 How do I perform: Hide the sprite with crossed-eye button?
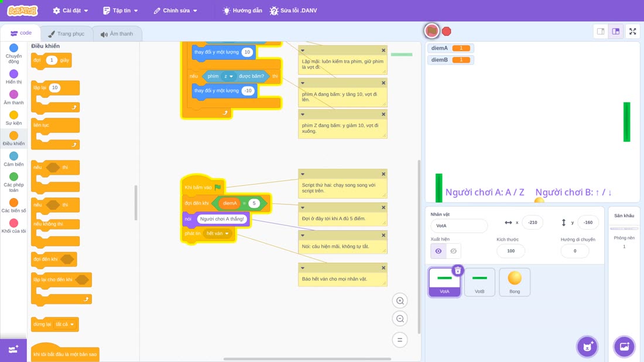453,251
